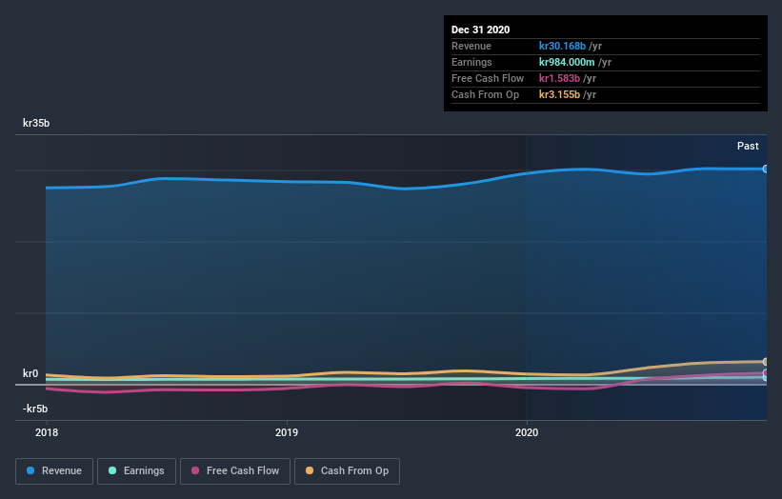The width and height of the screenshot is (782, 499).
Task: Select the Revenue endpoint marker on chart
Action: tap(766, 169)
